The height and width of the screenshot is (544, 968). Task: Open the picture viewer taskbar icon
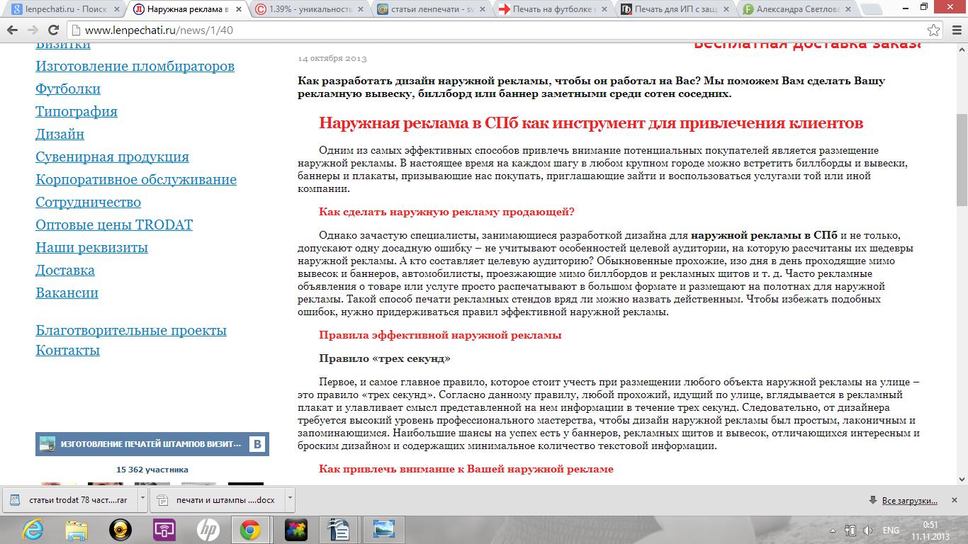pos(383,530)
